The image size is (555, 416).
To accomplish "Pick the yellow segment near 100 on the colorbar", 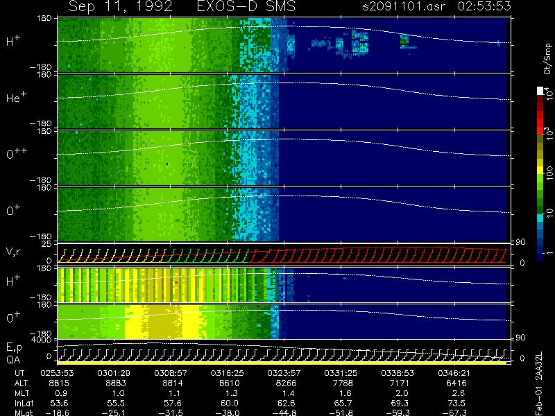I will (540, 171).
